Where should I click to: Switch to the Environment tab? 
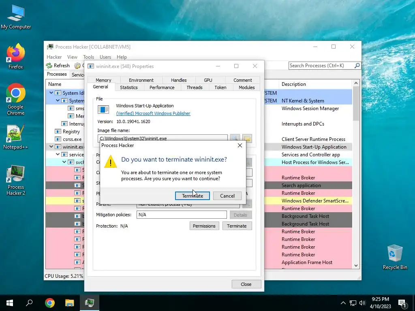pyautogui.click(x=141, y=80)
